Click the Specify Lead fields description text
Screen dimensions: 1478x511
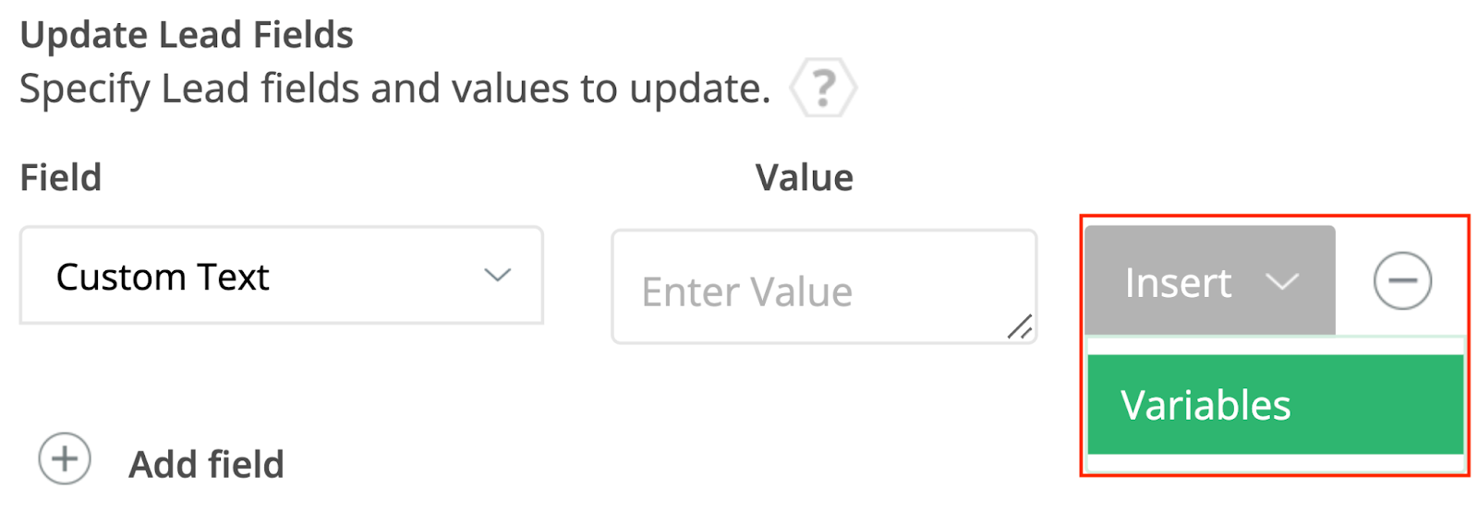(x=394, y=89)
